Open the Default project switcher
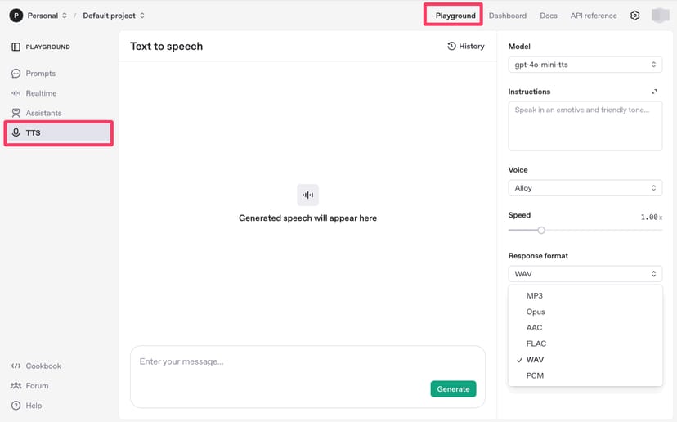Screen dimensions: 677x422 [114, 16]
